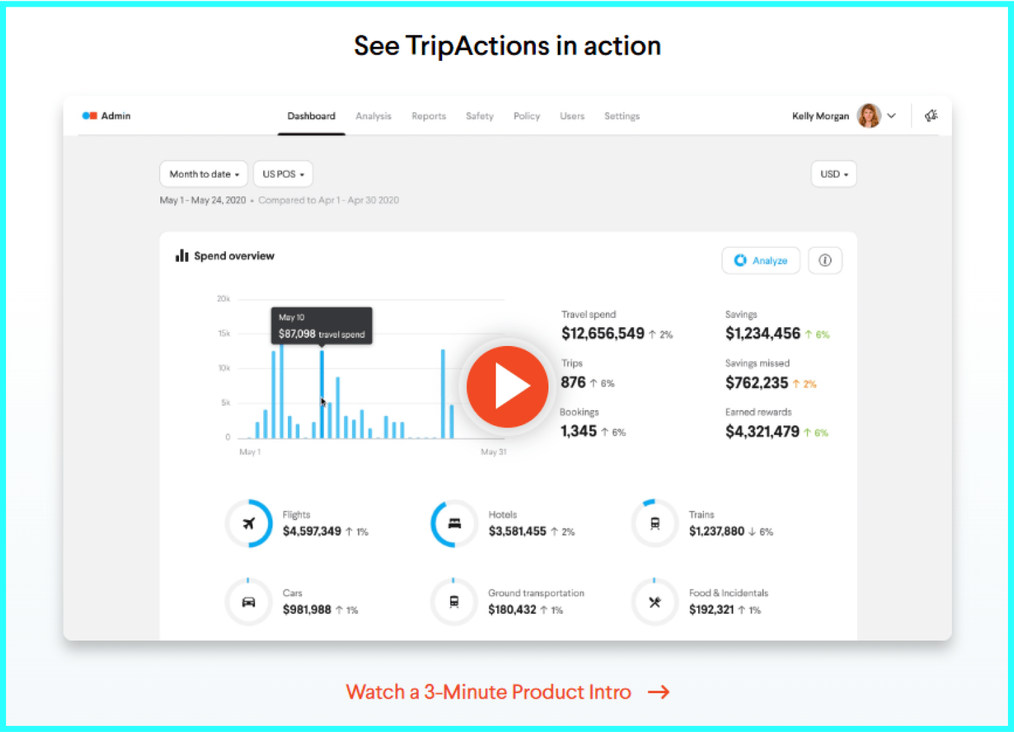1014x732 pixels.
Task: Select the Hotels bed icon
Action: pyautogui.click(x=454, y=523)
